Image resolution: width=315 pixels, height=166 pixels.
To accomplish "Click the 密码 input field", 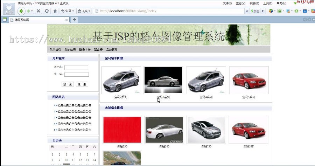I will [x=77, y=75].
